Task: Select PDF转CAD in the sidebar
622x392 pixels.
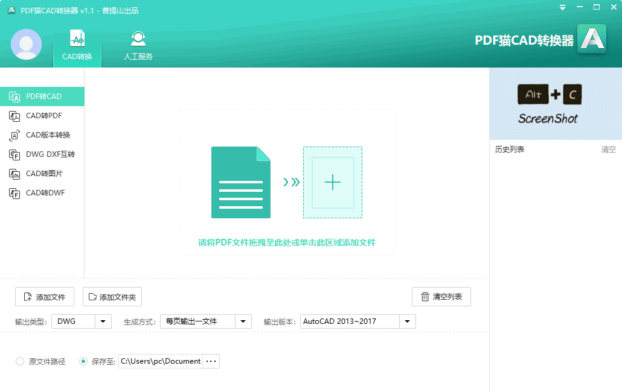Action: [42, 96]
